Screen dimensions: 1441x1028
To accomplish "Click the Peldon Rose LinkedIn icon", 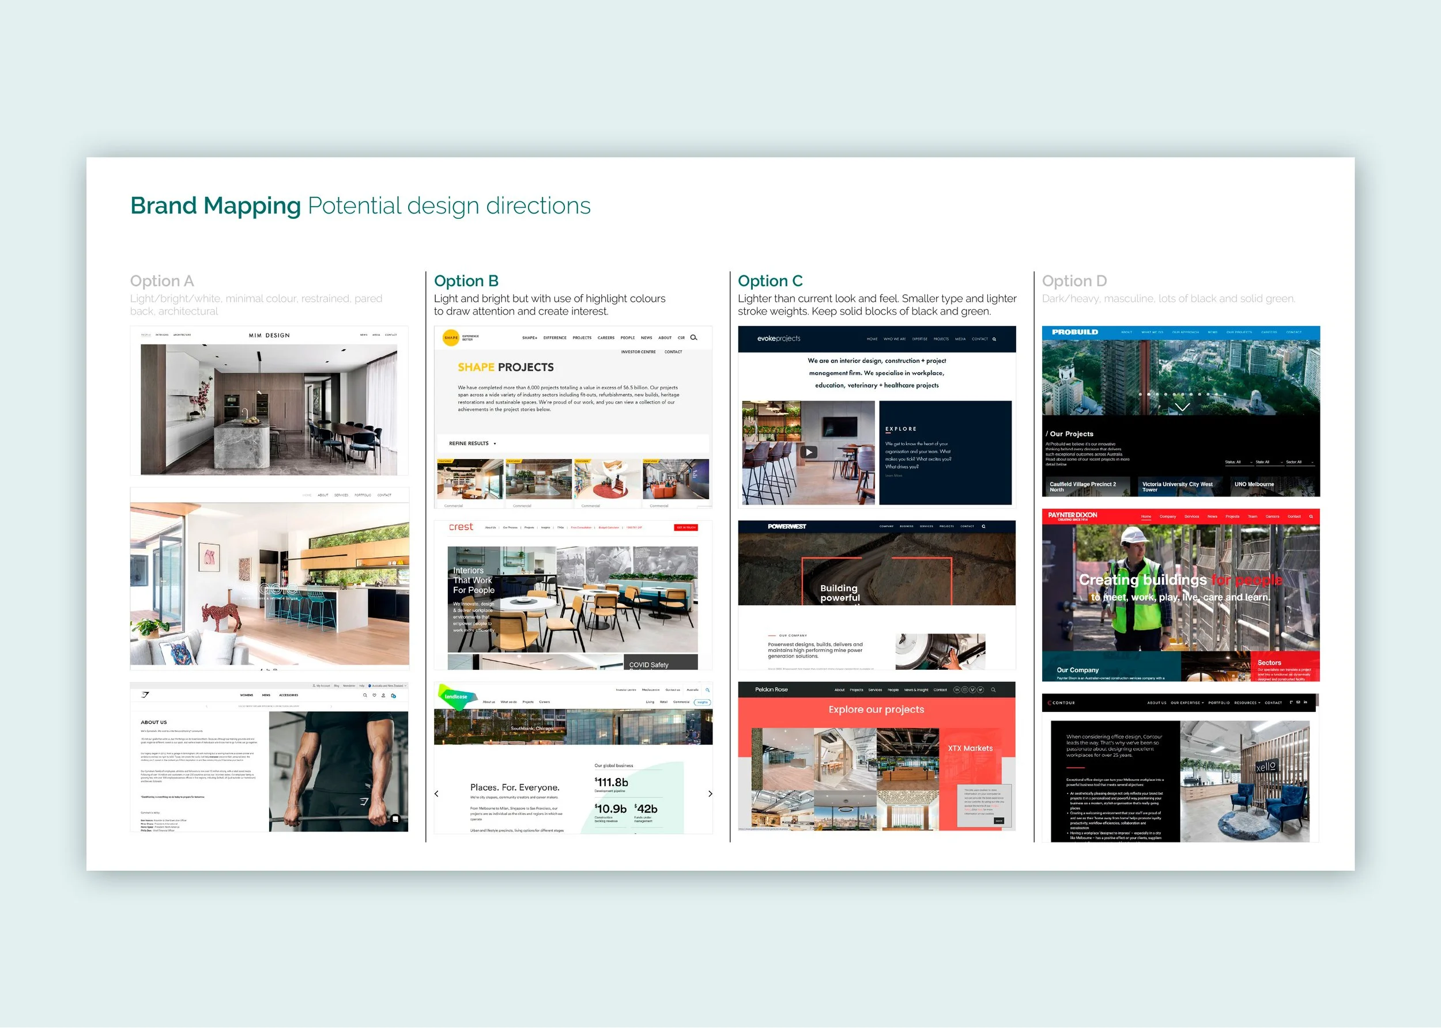I will tap(957, 689).
